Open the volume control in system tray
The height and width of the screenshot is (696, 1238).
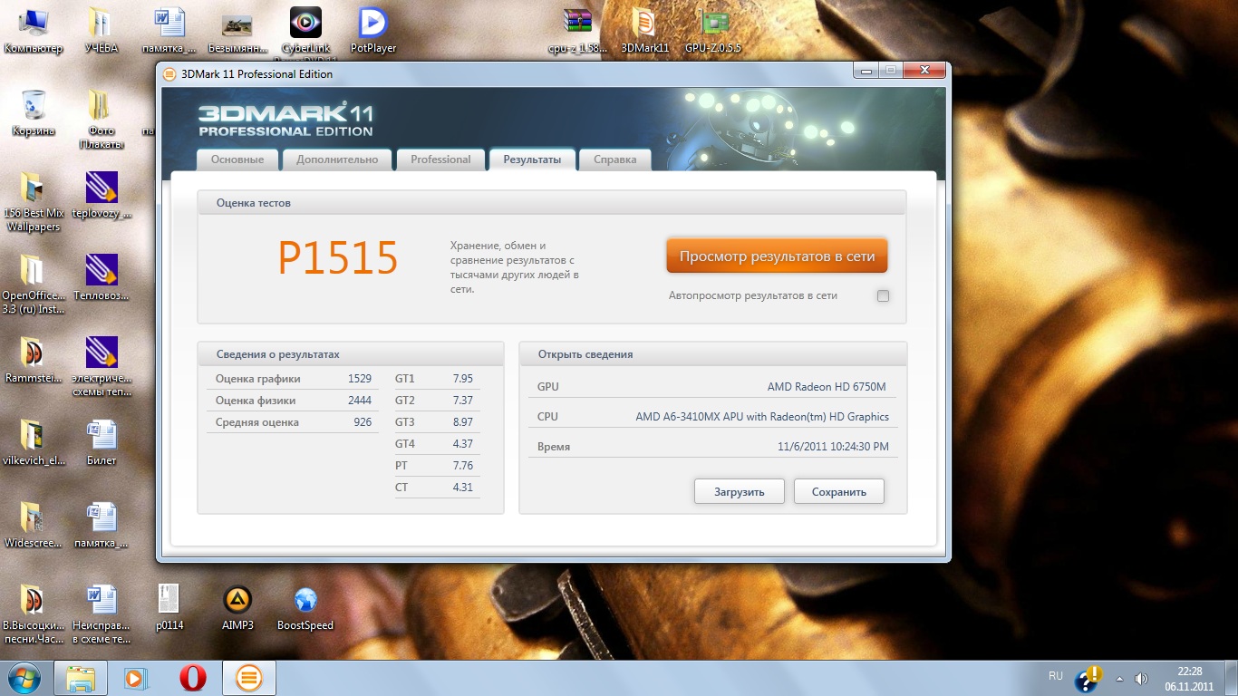pos(1141,678)
